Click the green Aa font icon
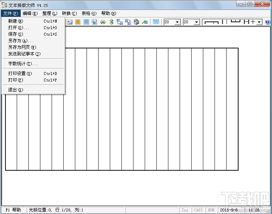The image size is (272, 214). [x=145, y=22]
